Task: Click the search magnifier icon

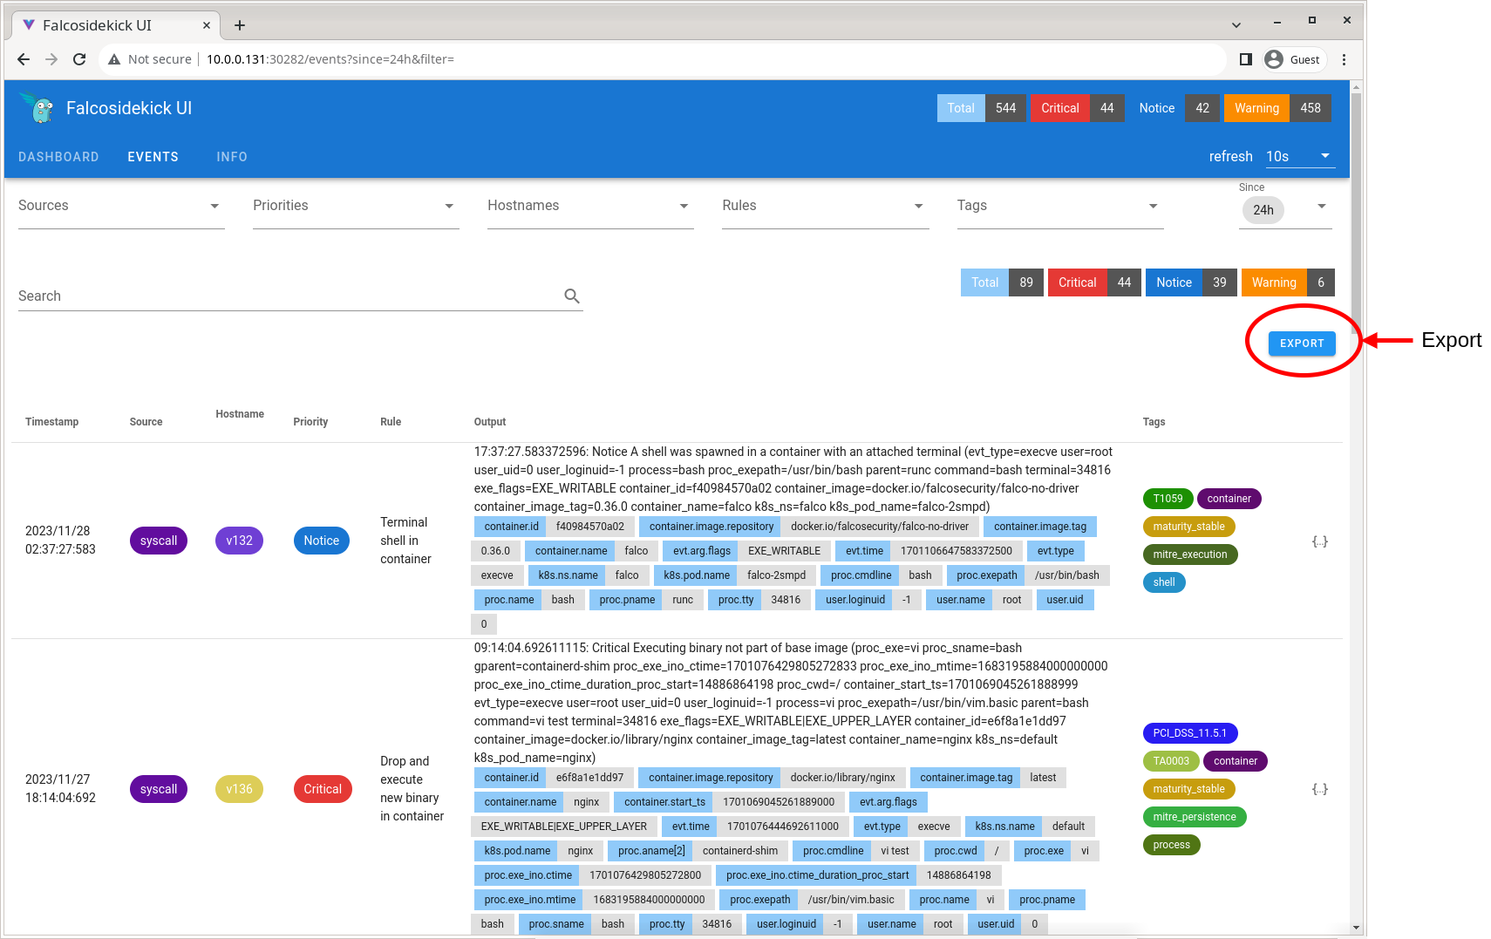Action: click(572, 296)
